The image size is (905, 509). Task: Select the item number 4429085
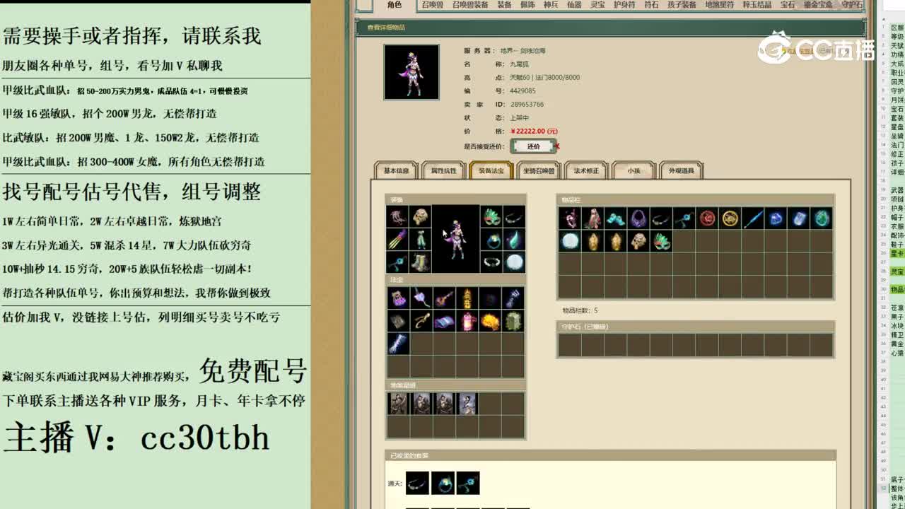click(x=523, y=90)
